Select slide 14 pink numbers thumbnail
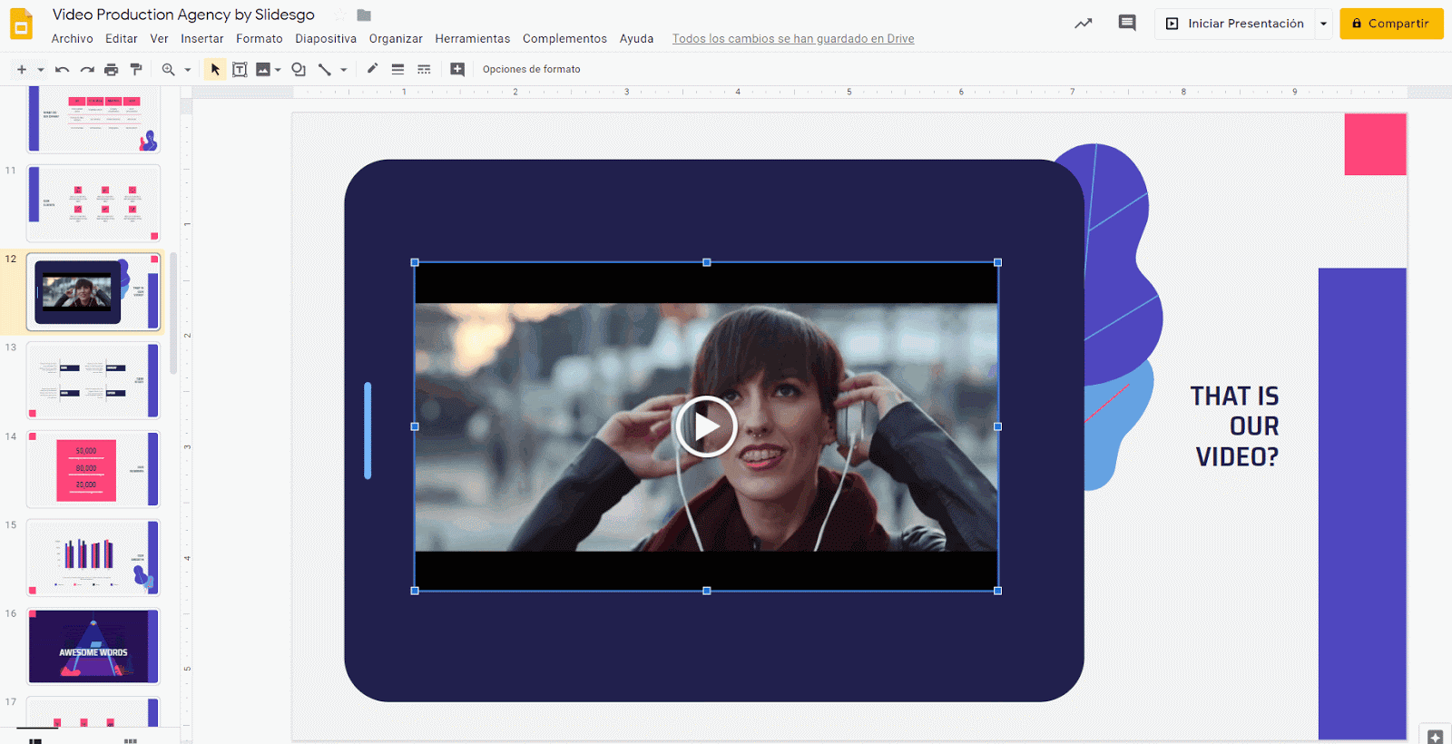Screen dimensions: 1452x744 click(x=93, y=469)
